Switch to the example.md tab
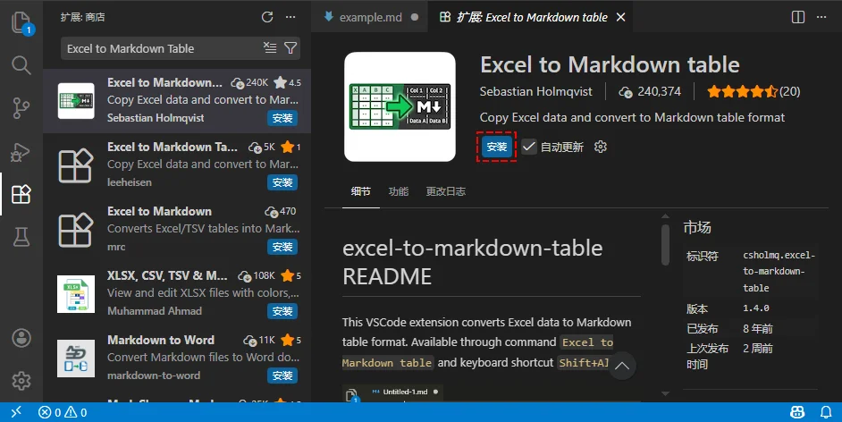 pyautogui.click(x=371, y=17)
